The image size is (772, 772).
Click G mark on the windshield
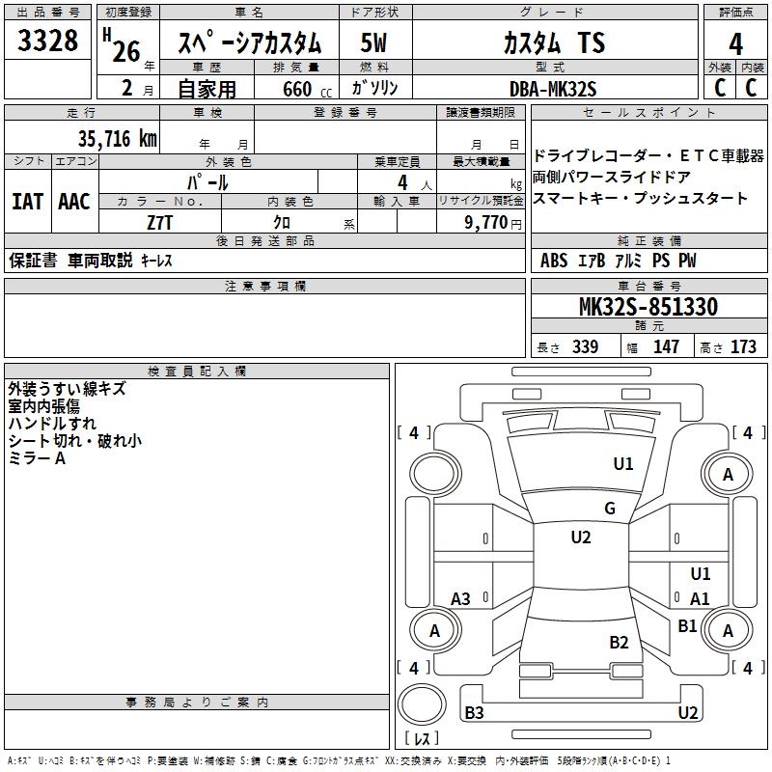pos(610,509)
